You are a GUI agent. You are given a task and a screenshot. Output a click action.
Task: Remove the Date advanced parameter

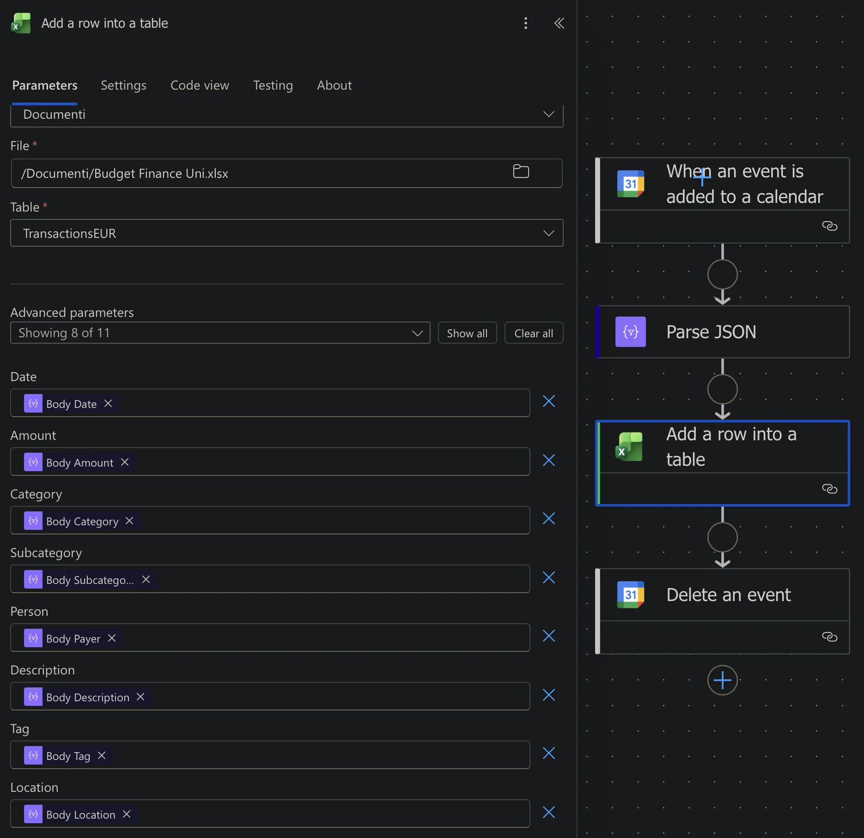click(548, 401)
